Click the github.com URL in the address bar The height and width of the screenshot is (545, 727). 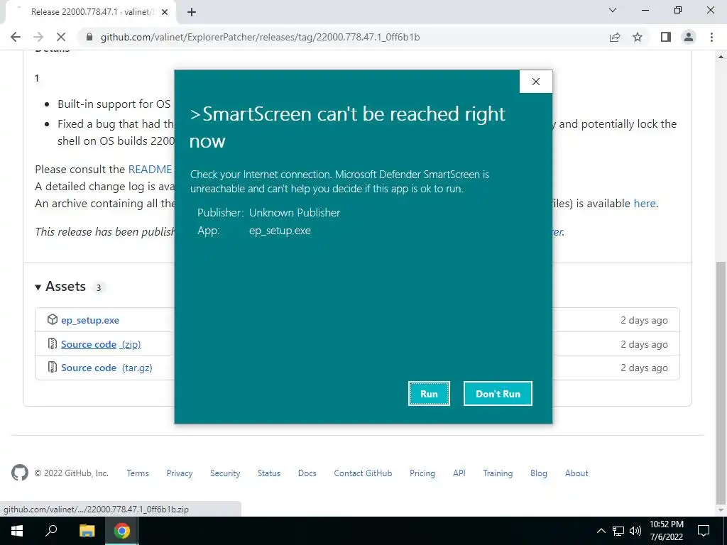pyautogui.click(x=260, y=37)
